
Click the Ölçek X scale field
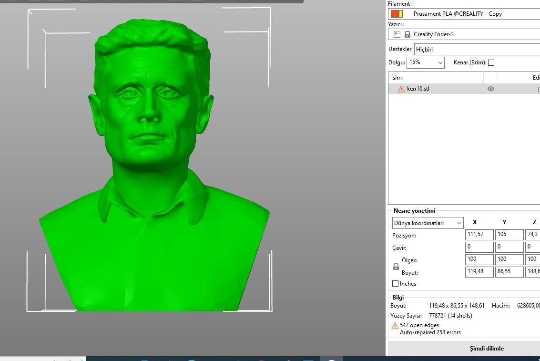coord(479,259)
